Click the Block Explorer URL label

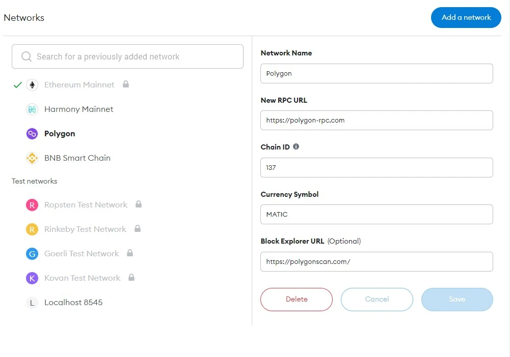(x=292, y=241)
